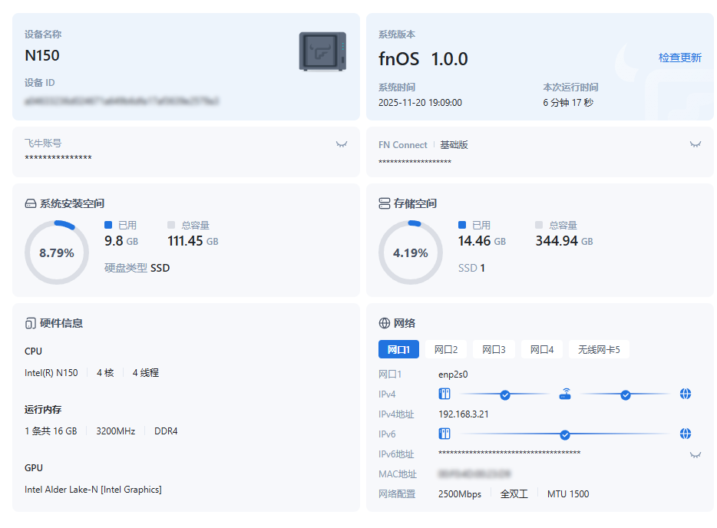Image resolution: width=717 pixels, height=528 pixels.
Task: Click the NAS device image next to N150
Action: [x=322, y=52]
